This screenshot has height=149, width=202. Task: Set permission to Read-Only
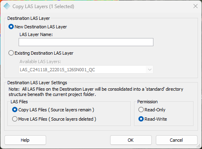pyautogui.click(x=141, y=110)
